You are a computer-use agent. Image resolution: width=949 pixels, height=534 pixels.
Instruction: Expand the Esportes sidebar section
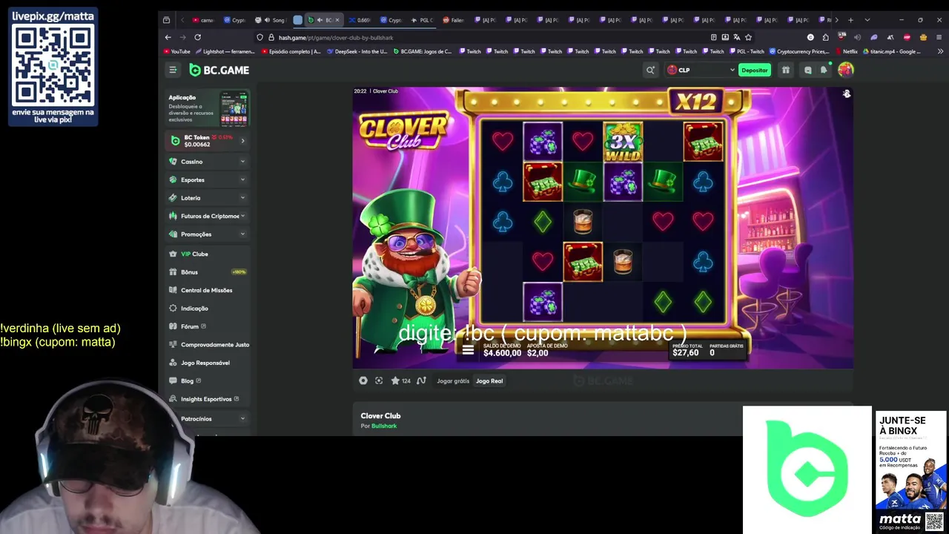[242, 179]
